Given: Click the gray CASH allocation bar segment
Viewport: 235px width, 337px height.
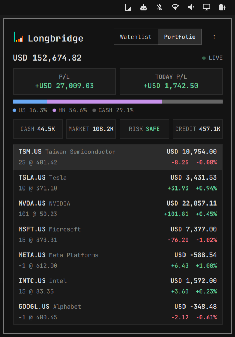Looking at the screenshot, I should click(192, 102).
